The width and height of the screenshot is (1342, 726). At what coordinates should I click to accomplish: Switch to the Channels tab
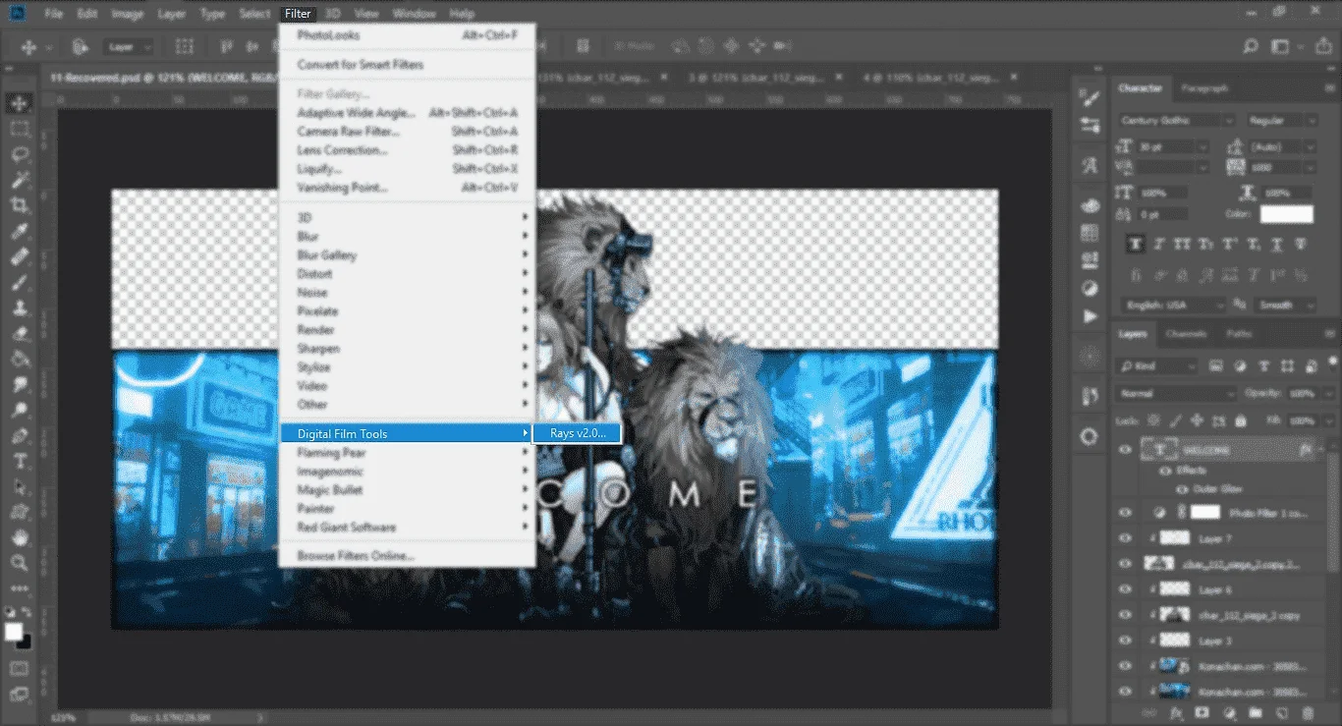pyautogui.click(x=1186, y=334)
